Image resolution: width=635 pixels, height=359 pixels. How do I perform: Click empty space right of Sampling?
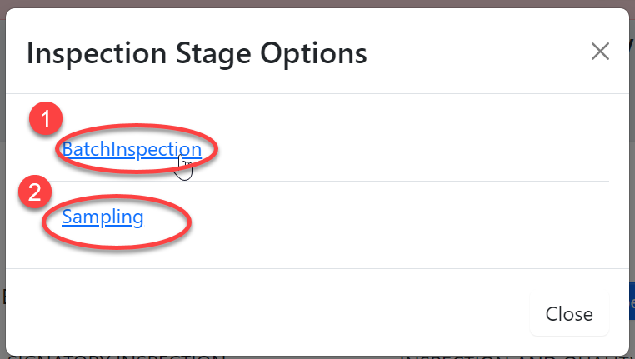[x=400, y=218]
